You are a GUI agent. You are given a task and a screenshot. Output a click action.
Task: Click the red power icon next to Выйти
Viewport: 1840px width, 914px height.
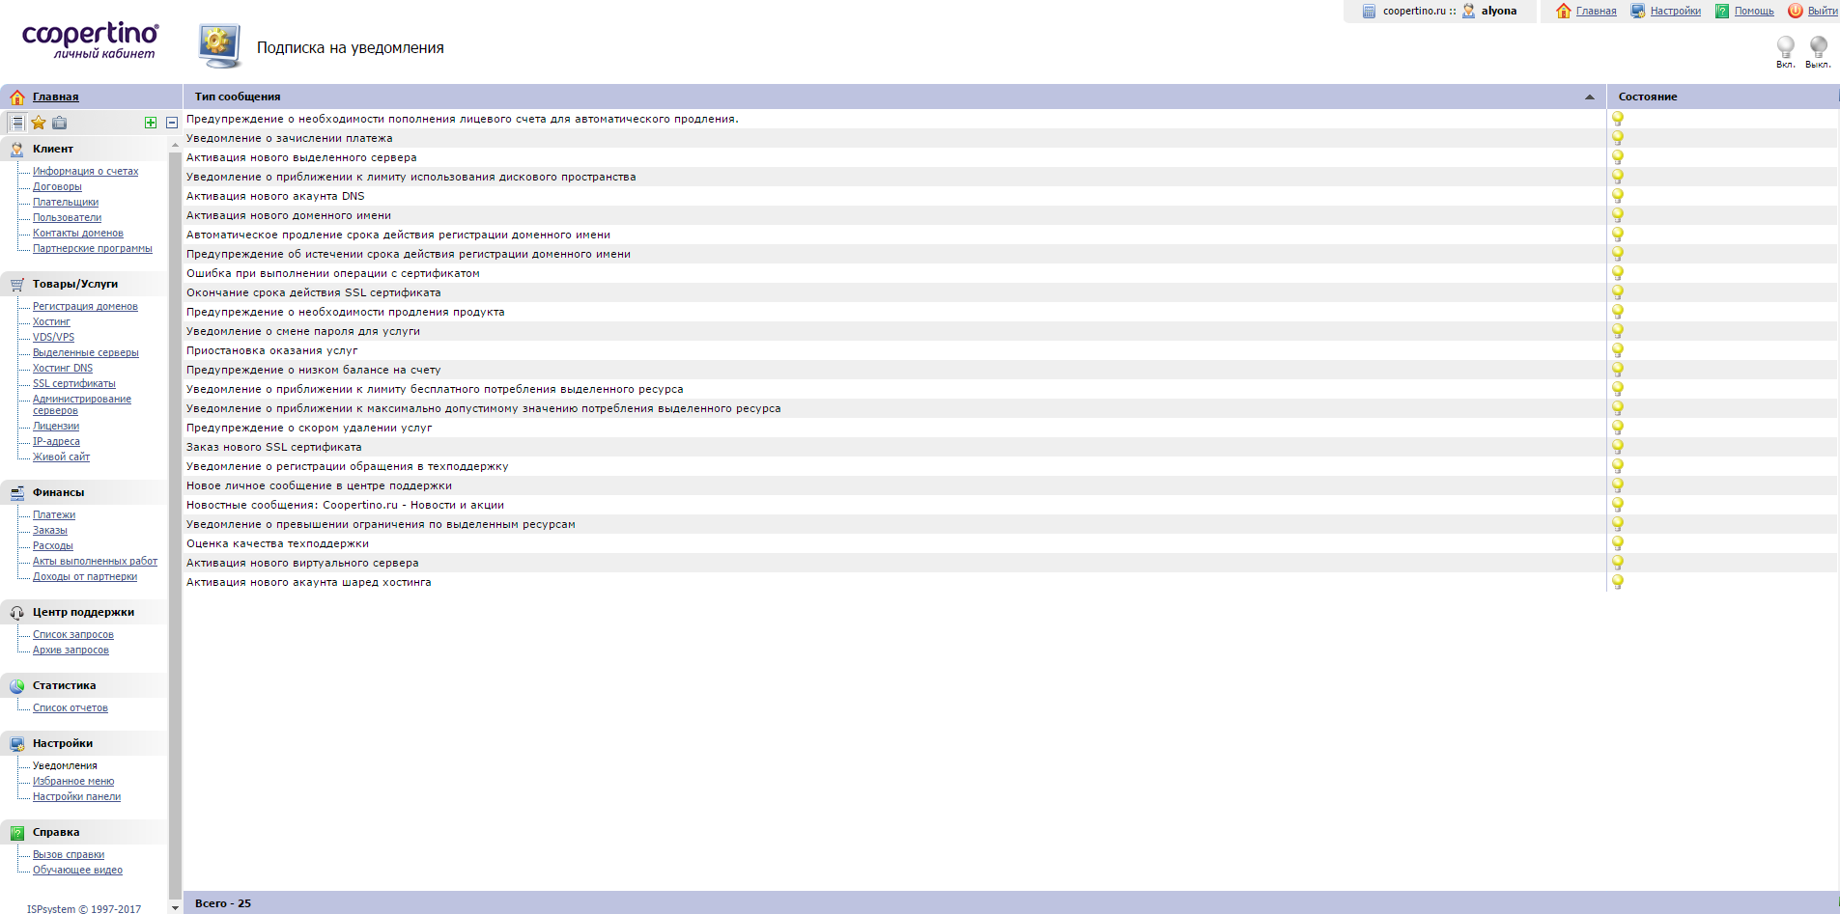(1796, 11)
